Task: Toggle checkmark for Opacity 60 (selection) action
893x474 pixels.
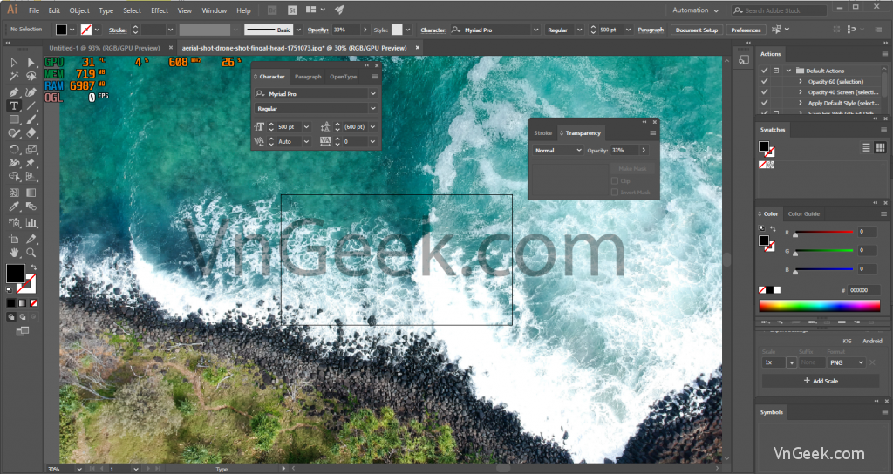Action: 764,81
